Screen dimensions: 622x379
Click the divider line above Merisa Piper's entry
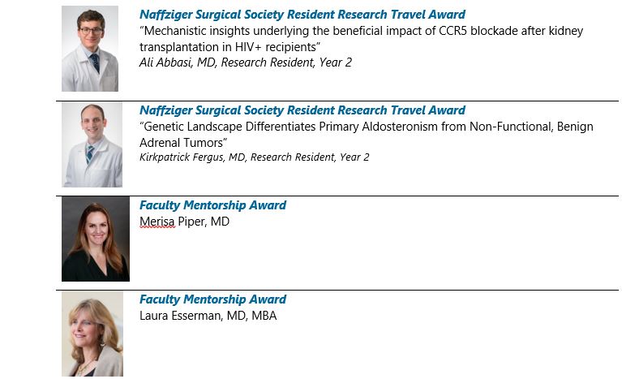[337, 196]
